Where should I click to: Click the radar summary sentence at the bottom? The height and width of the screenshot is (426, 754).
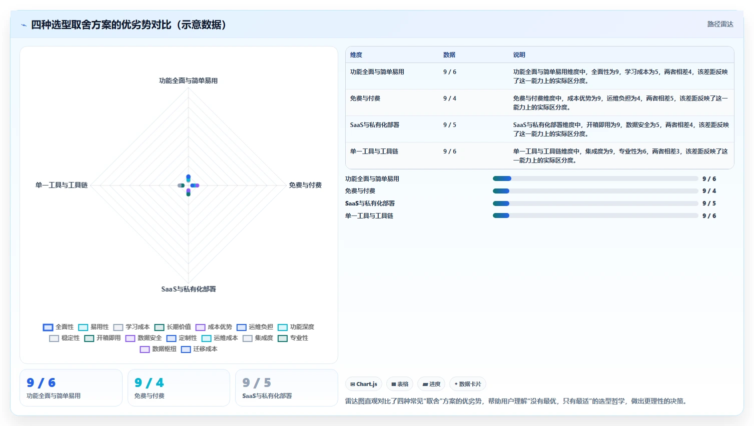[x=517, y=401]
